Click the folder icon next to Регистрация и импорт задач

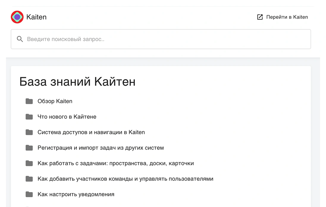29,147
